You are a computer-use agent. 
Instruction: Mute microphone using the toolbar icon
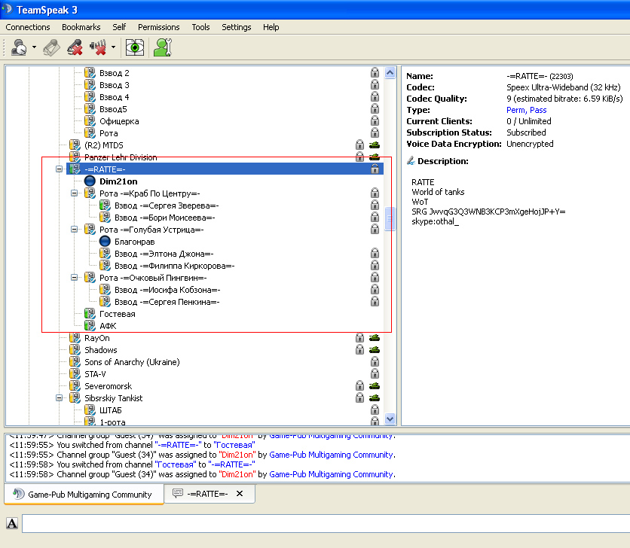75,47
